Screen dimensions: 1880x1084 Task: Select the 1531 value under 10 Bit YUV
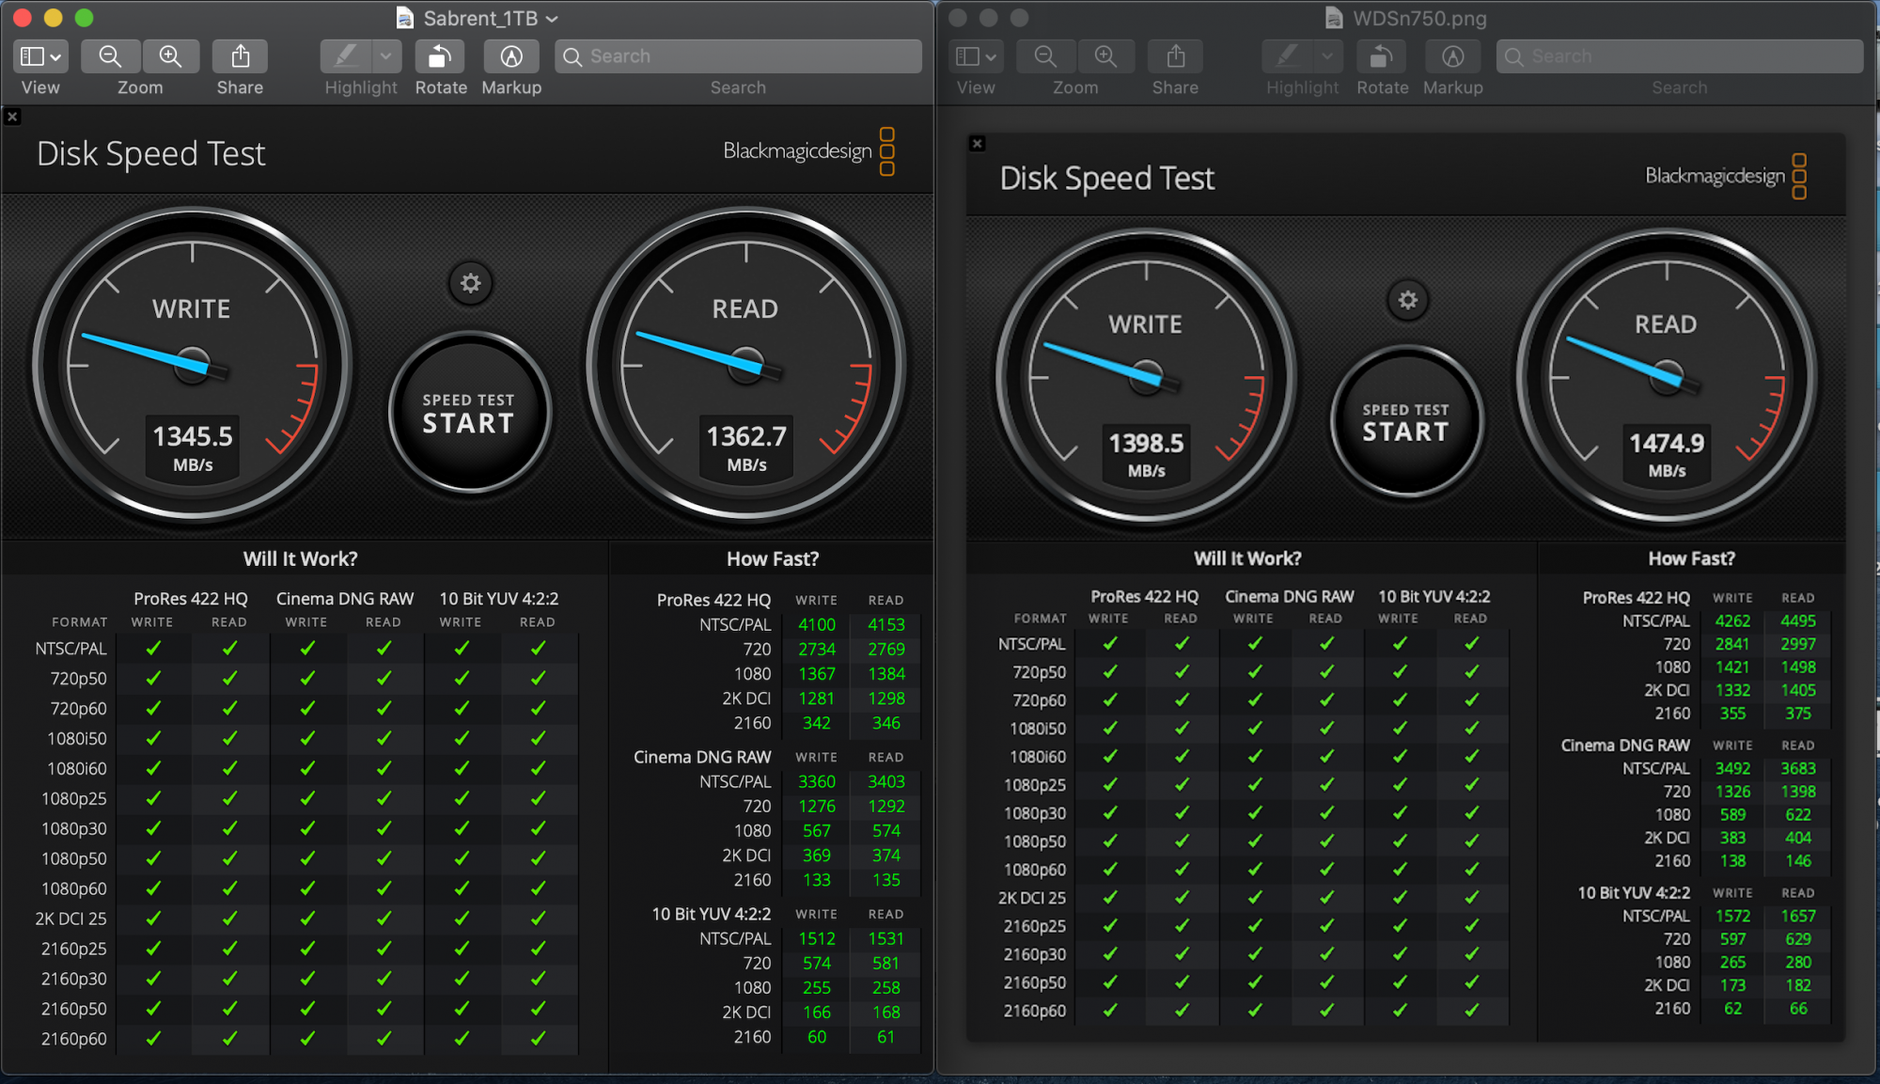pos(885,938)
